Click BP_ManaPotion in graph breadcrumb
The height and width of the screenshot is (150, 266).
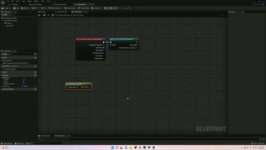click(63, 15)
